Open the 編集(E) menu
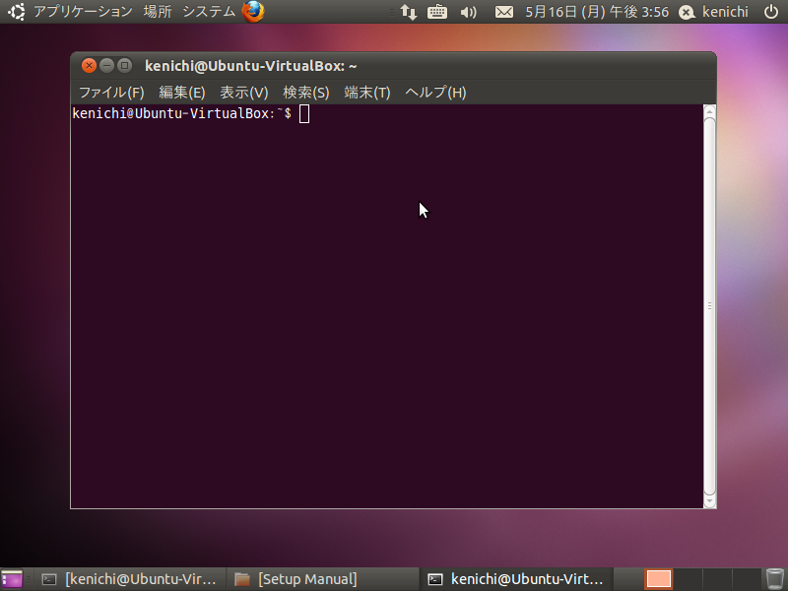 coord(182,93)
